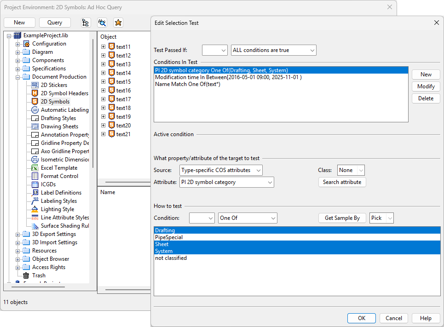444x327 pixels.
Task: Click the search-text magnifier toolbar icon
Action: click(x=102, y=23)
